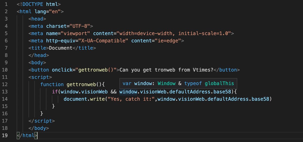Viewport: 303px width, 142px height.
Task: Click the name="viewport" attribute
Action: [68, 33]
